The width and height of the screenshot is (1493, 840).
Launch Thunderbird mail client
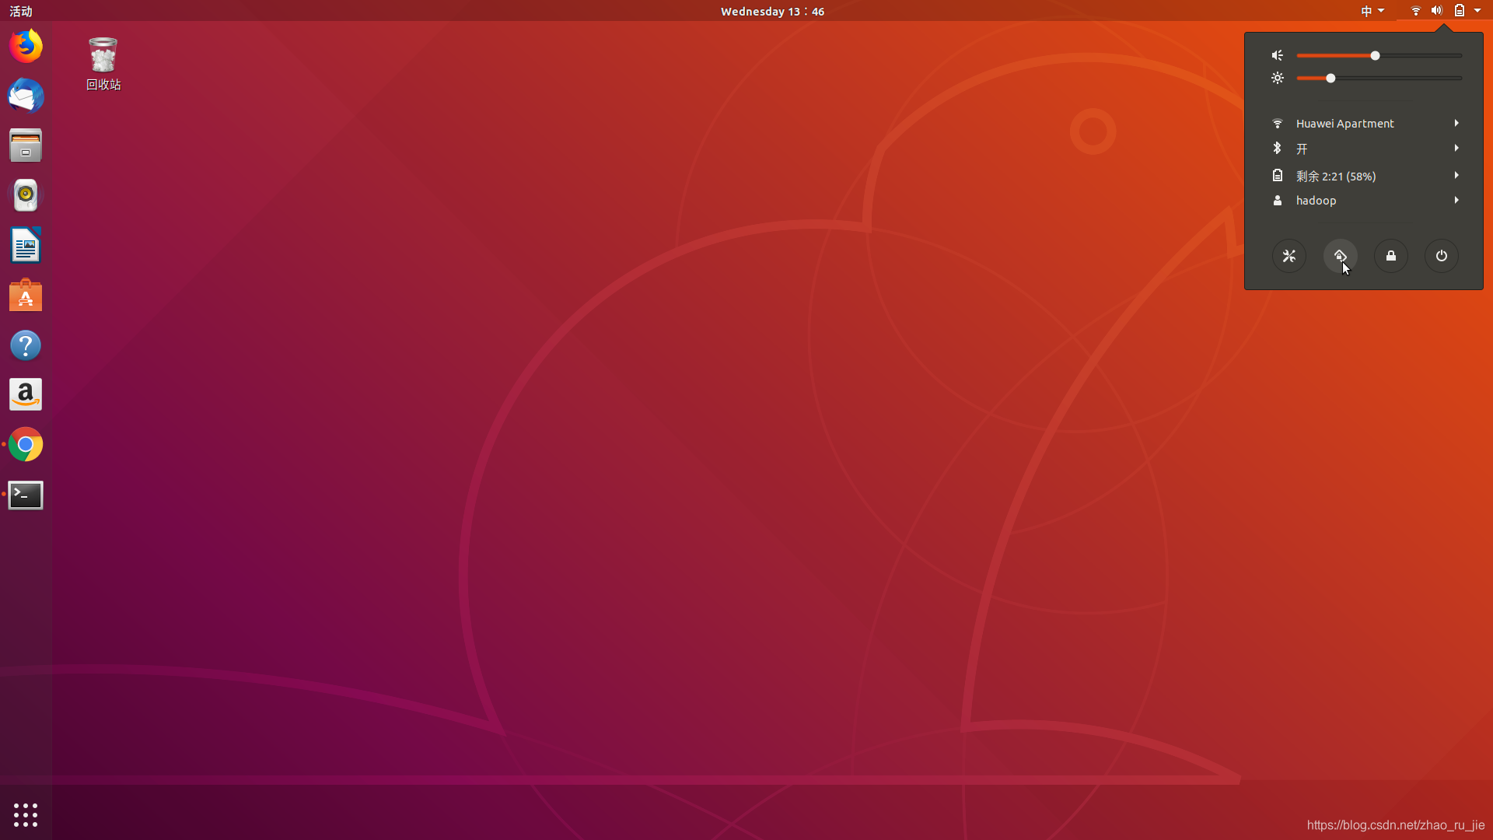pos(26,96)
